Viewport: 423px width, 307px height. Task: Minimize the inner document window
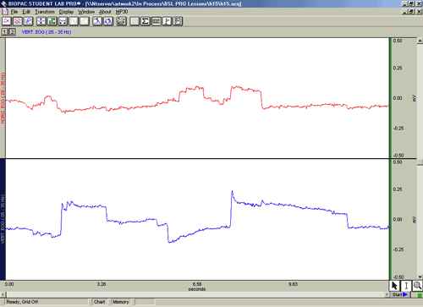[x=405, y=12]
